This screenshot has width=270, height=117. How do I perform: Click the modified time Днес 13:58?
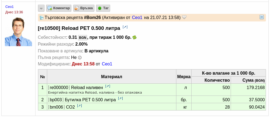(x=83, y=64)
